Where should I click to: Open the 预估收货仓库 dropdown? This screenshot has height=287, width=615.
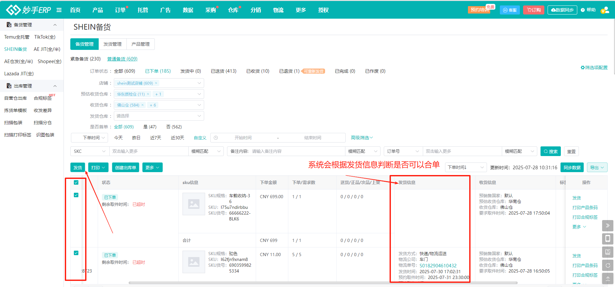tap(159, 94)
